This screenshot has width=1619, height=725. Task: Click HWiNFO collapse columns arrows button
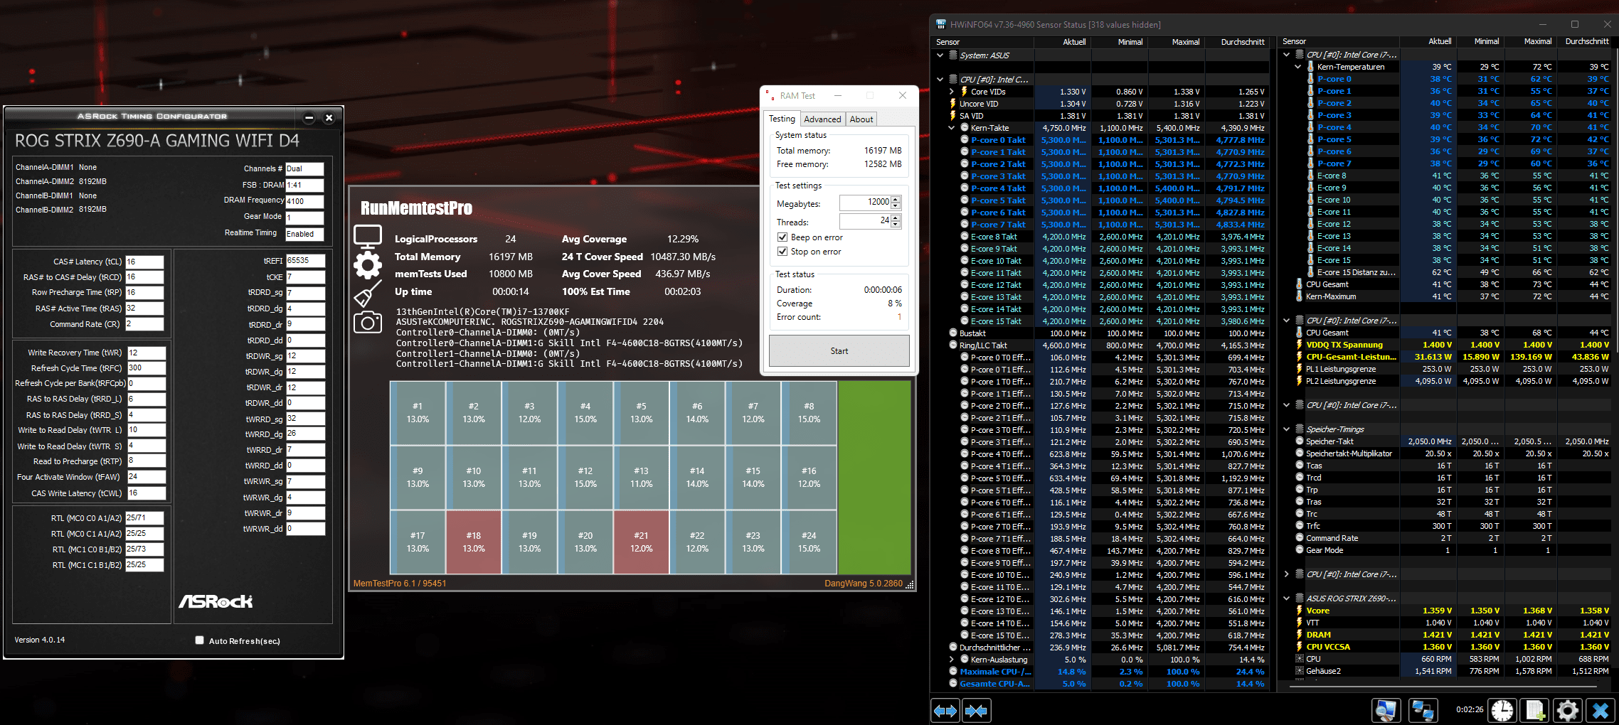(977, 710)
